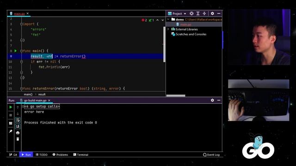The height and width of the screenshot is (166, 296).
Task: Toggle scroll to end of console output
Action: tap(18, 126)
